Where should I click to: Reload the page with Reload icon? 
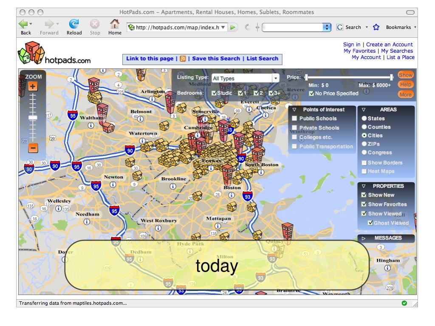tap(74, 24)
